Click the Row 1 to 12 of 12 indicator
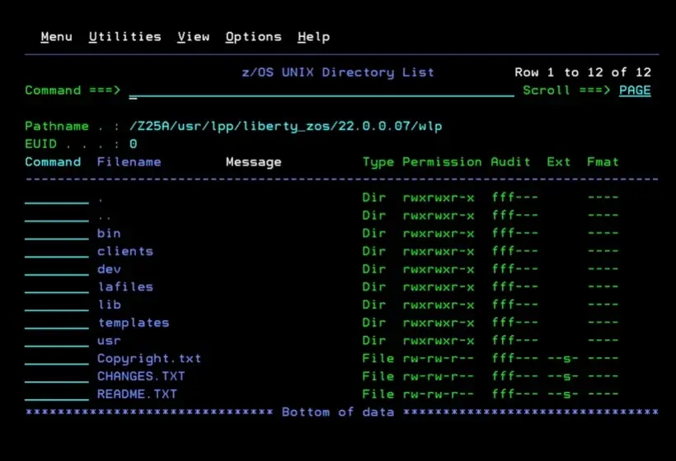This screenshot has height=461, width=676. (x=583, y=72)
